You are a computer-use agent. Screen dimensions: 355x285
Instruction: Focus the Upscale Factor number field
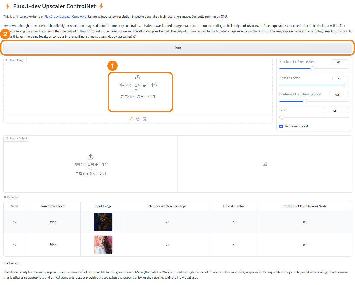point(341,78)
